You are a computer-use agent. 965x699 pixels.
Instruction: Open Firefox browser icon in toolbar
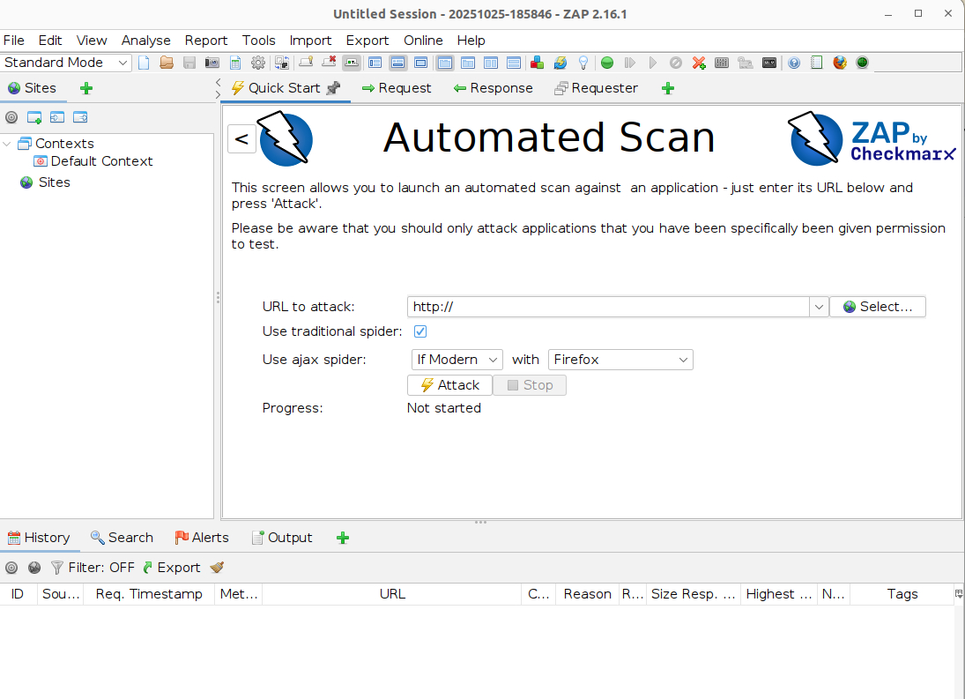click(x=840, y=63)
